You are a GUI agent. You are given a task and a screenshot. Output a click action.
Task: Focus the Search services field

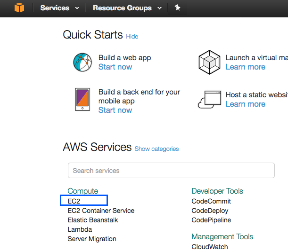(171, 170)
